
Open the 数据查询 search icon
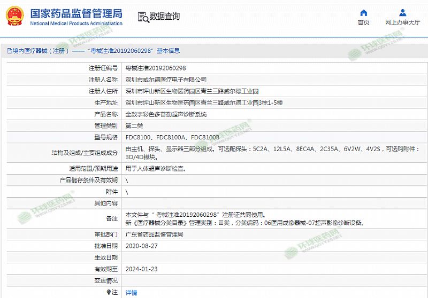click(x=143, y=17)
